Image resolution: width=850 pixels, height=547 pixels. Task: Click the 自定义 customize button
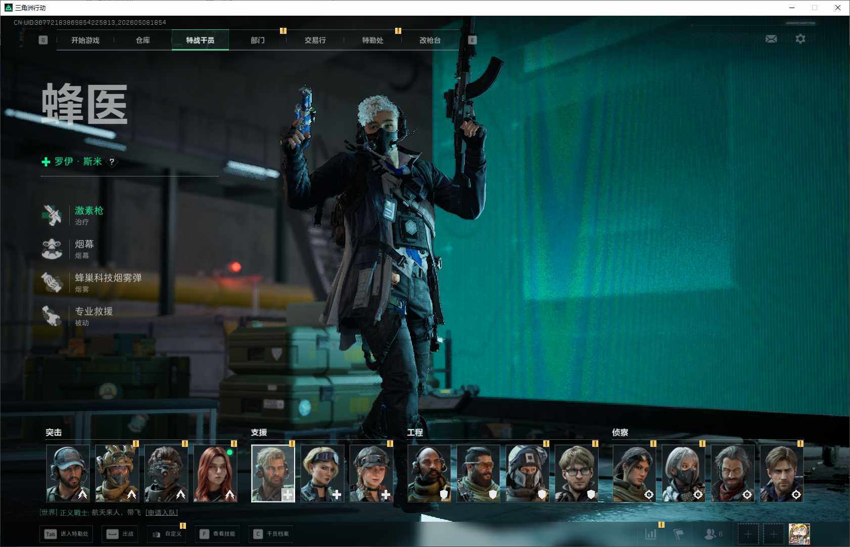[167, 534]
